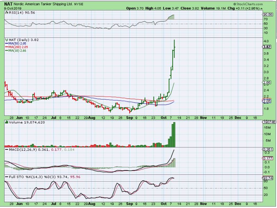The image size is (277, 208).
Task: Click the 'Oct' label on price date axis
Action: point(164,118)
